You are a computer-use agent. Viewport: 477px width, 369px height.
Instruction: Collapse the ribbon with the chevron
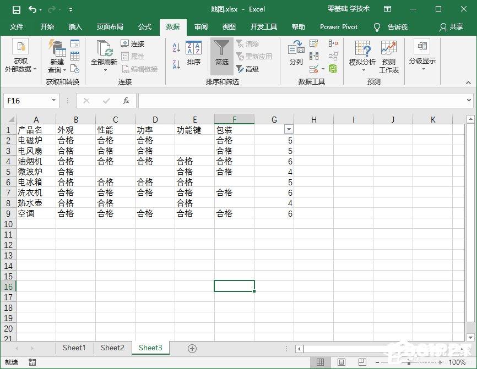click(x=469, y=82)
